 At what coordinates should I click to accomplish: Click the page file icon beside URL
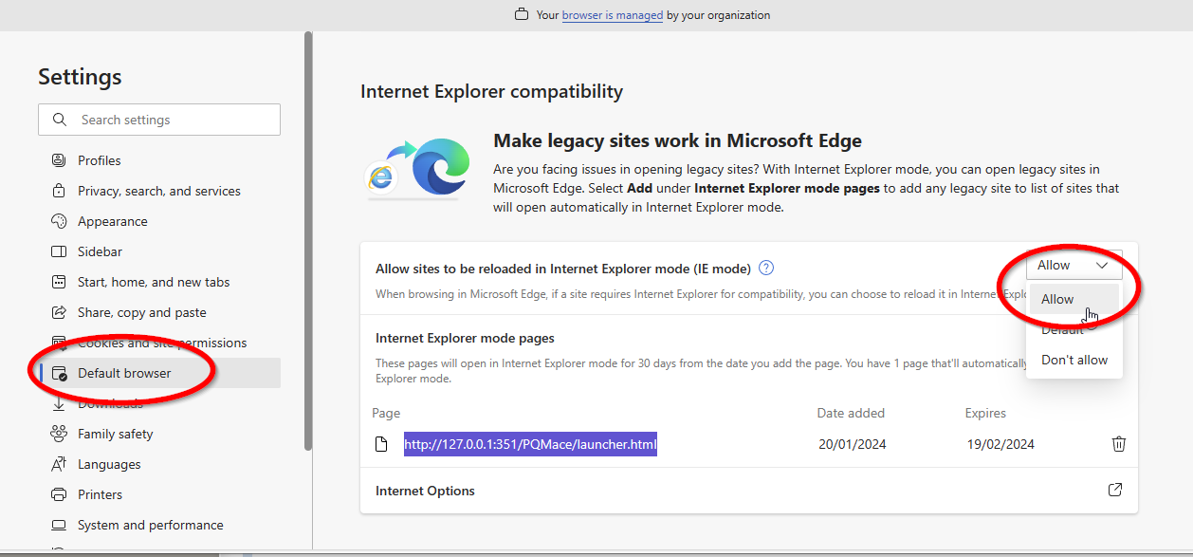(x=381, y=444)
